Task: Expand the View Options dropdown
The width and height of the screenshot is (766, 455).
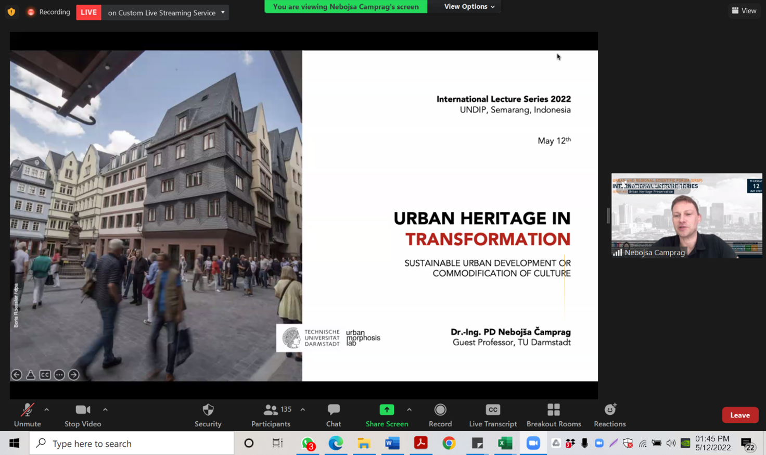Action: coord(469,7)
